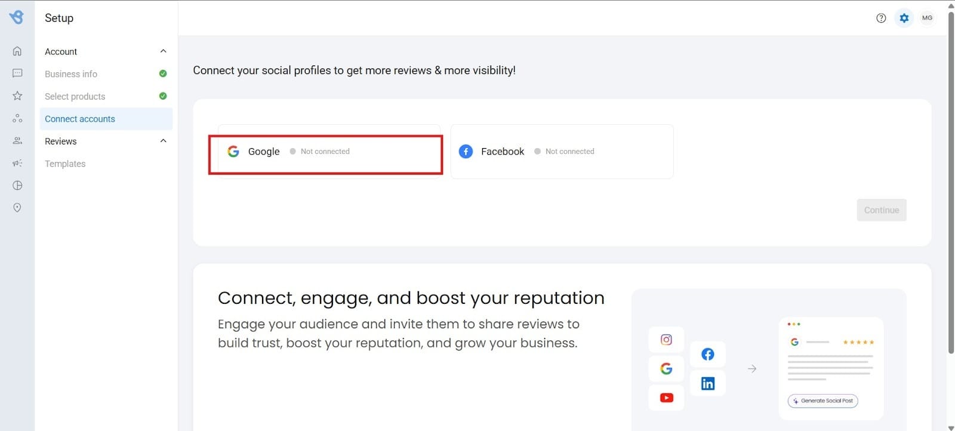
Task: Open the MG user profile avatar
Action: click(927, 18)
